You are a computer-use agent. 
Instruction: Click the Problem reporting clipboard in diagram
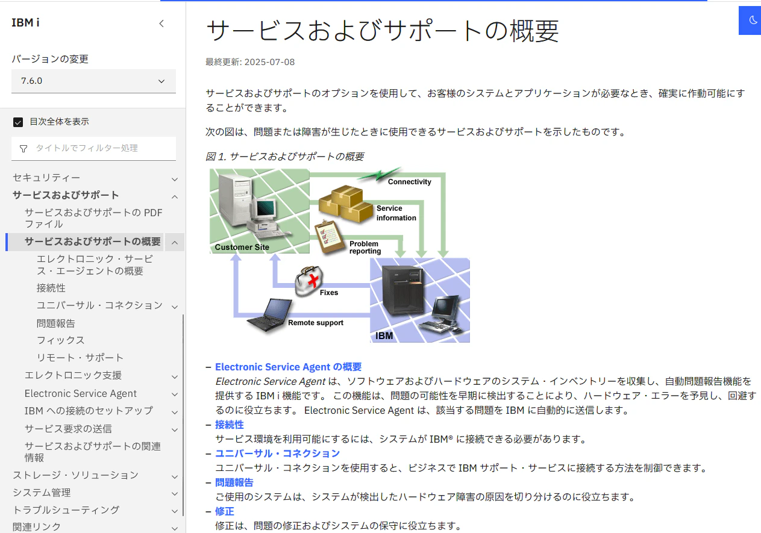(330, 238)
